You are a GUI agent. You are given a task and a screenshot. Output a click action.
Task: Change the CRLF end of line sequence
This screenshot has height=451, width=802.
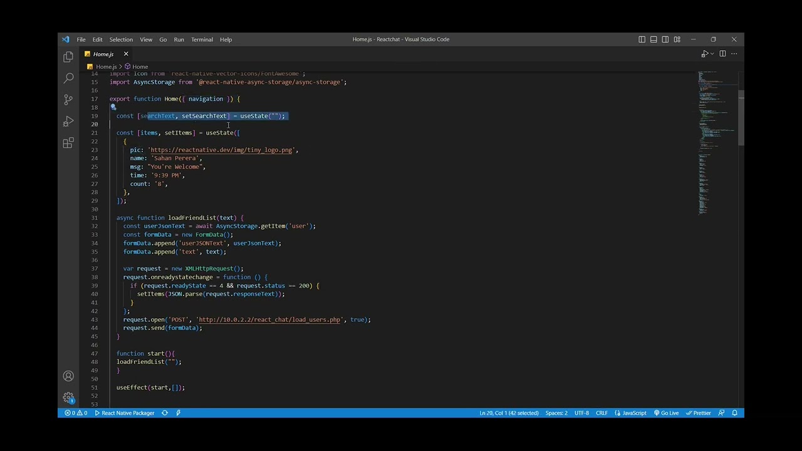[601, 413]
